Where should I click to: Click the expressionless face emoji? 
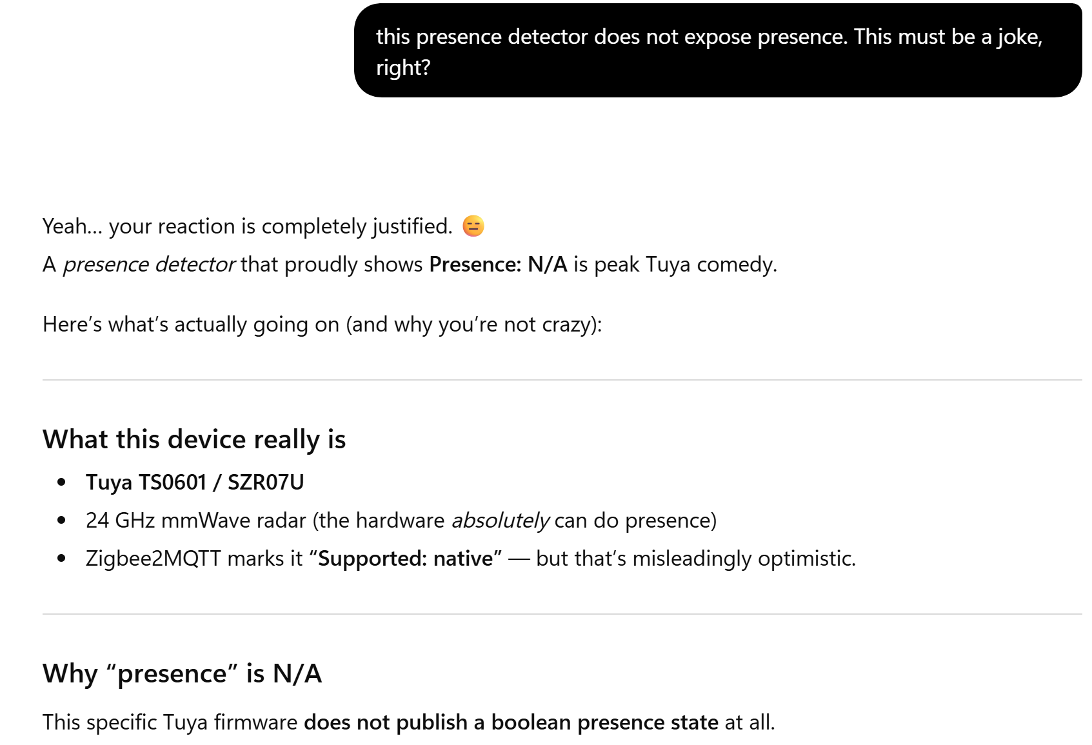click(x=473, y=226)
